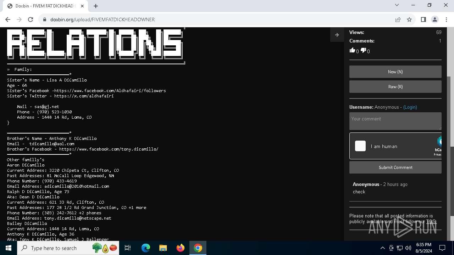The width and height of the screenshot is (454, 255).
Task: Bookmark this tab with the star
Action: coord(409,19)
